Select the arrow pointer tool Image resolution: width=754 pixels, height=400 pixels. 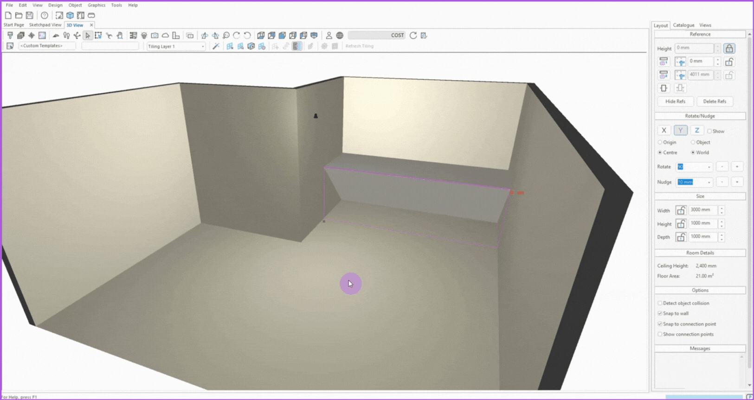[x=88, y=36]
